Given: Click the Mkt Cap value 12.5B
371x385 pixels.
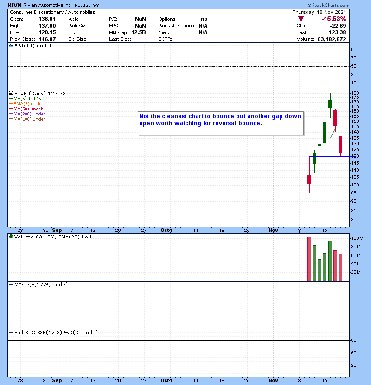Looking at the screenshot, I should pos(139,32).
